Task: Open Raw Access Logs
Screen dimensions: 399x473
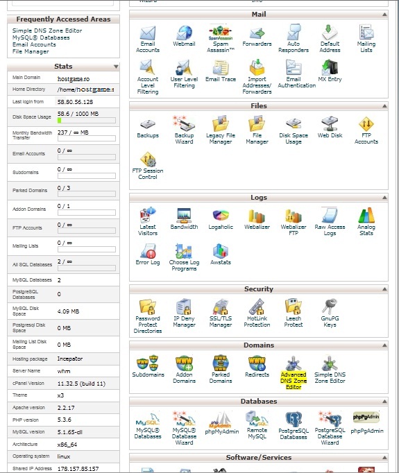Action: (330, 222)
